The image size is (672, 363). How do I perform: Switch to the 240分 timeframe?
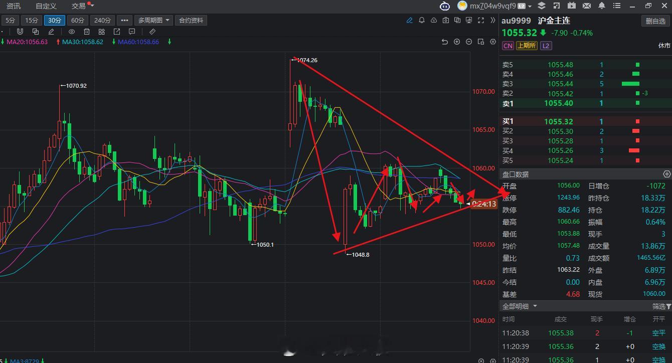click(102, 21)
